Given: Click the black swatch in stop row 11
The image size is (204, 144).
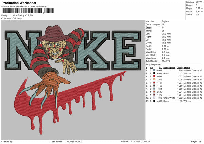Looking at the screenshot, I should pos(154,101).
